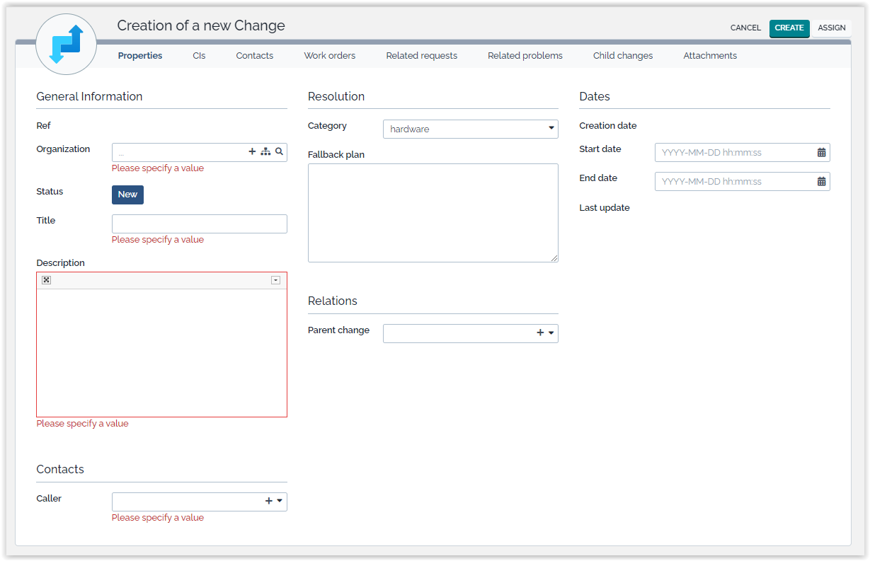Image resolution: width=870 pixels, height=561 pixels.
Task: Open the Start date calendar picker
Action: [x=821, y=152]
